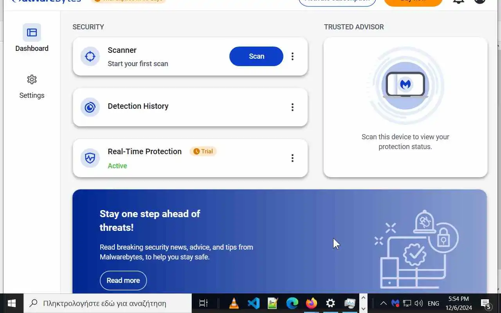Image resolution: width=501 pixels, height=313 pixels.
Task: Open the clock showing 5:54 PM
Action: (x=458, y=303)
